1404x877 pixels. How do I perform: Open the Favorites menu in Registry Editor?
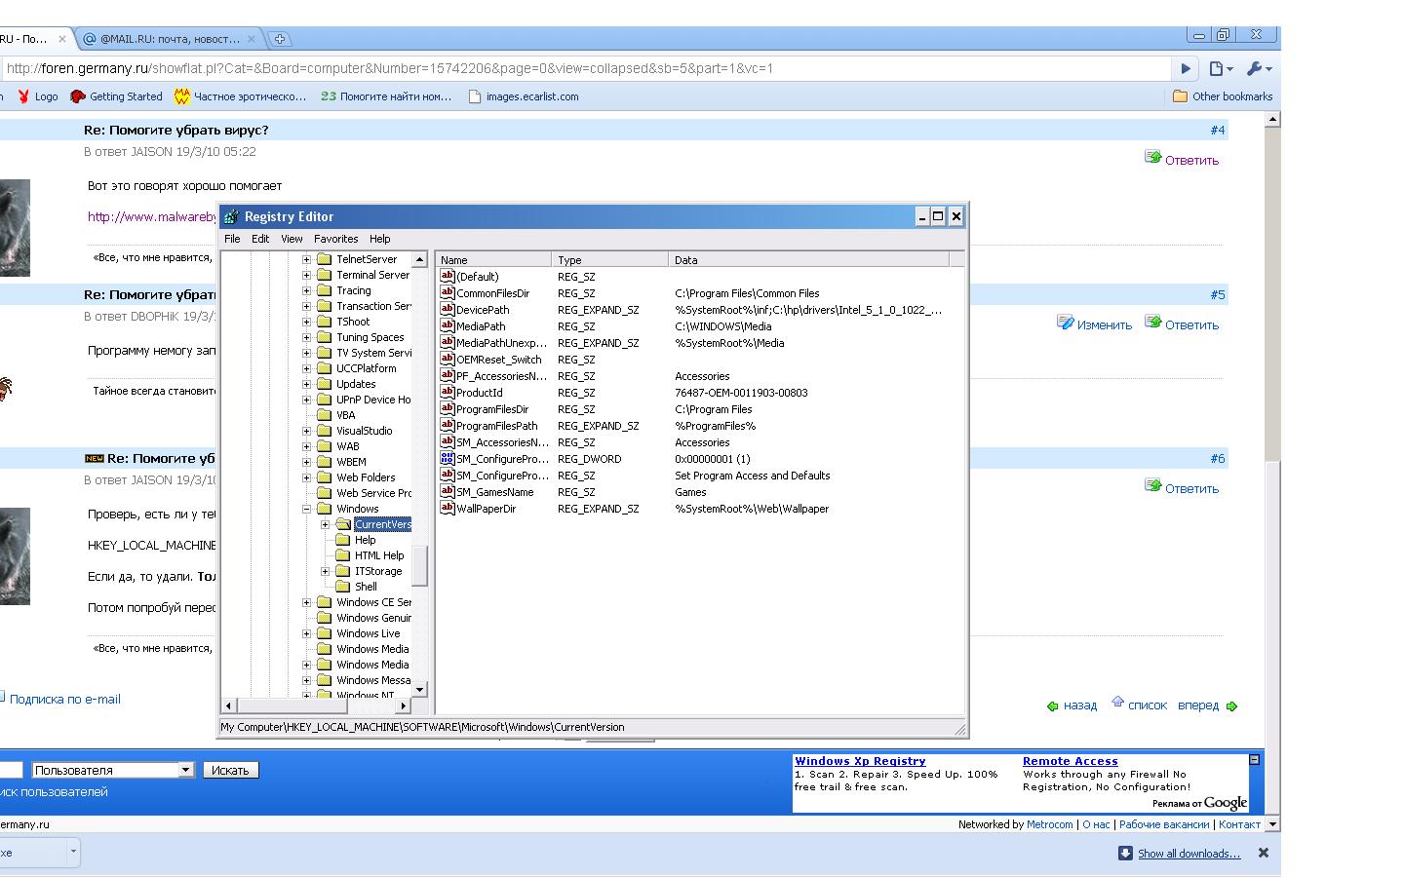tap(335, 239)
